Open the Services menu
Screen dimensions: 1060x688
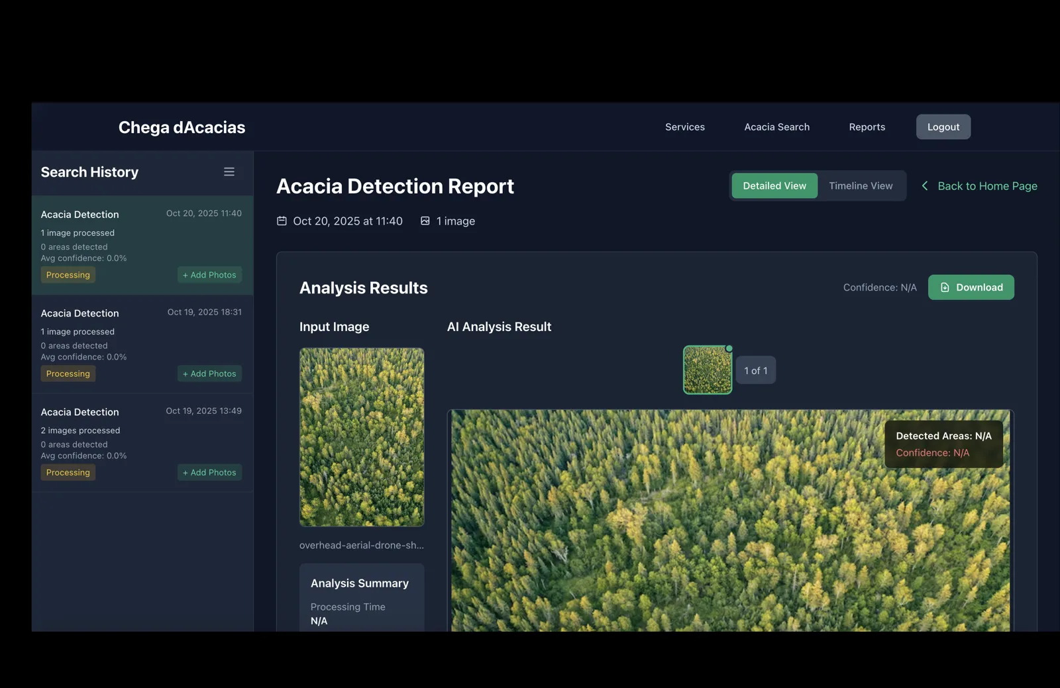pyautogui.click(x=685, y=127)
